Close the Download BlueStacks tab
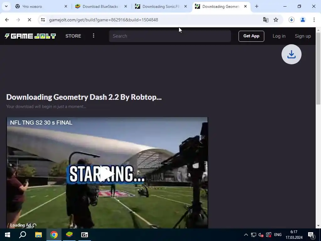Viewport: 321px width, 241px height. pos(126,7)
